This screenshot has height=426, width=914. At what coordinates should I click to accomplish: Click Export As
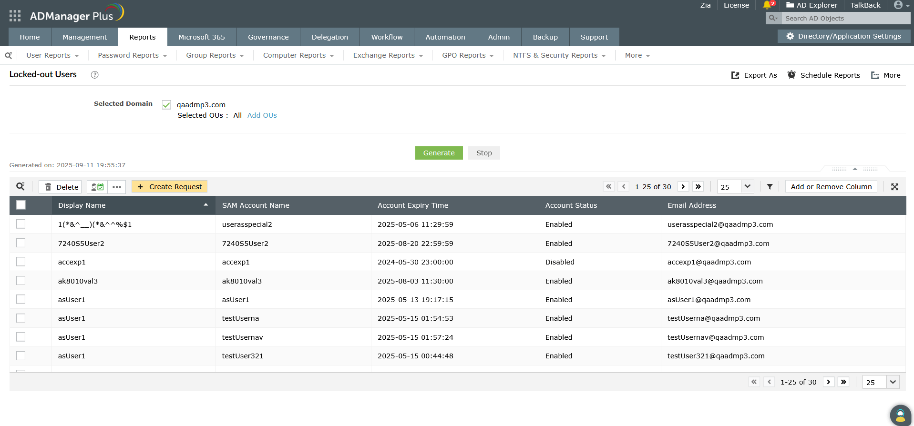click(x=754, y=75)
